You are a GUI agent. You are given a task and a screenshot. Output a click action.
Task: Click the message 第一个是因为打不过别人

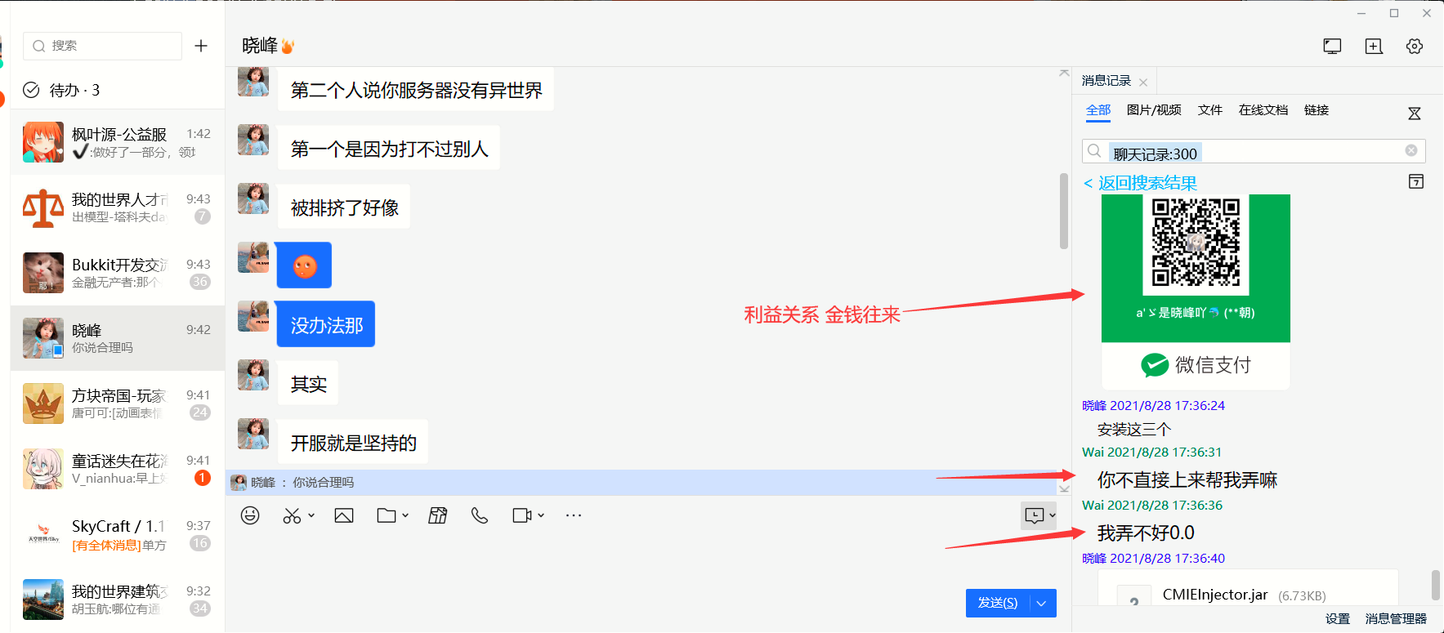389,148
